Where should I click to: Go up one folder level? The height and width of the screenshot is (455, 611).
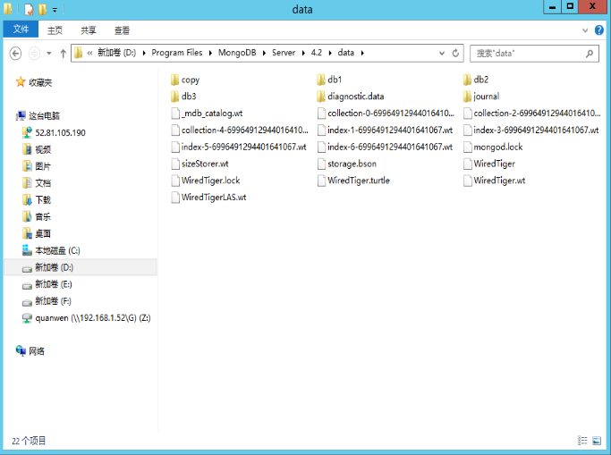coord(64,54)
